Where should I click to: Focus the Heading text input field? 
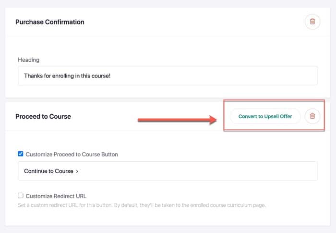click(x=168, y=76)
